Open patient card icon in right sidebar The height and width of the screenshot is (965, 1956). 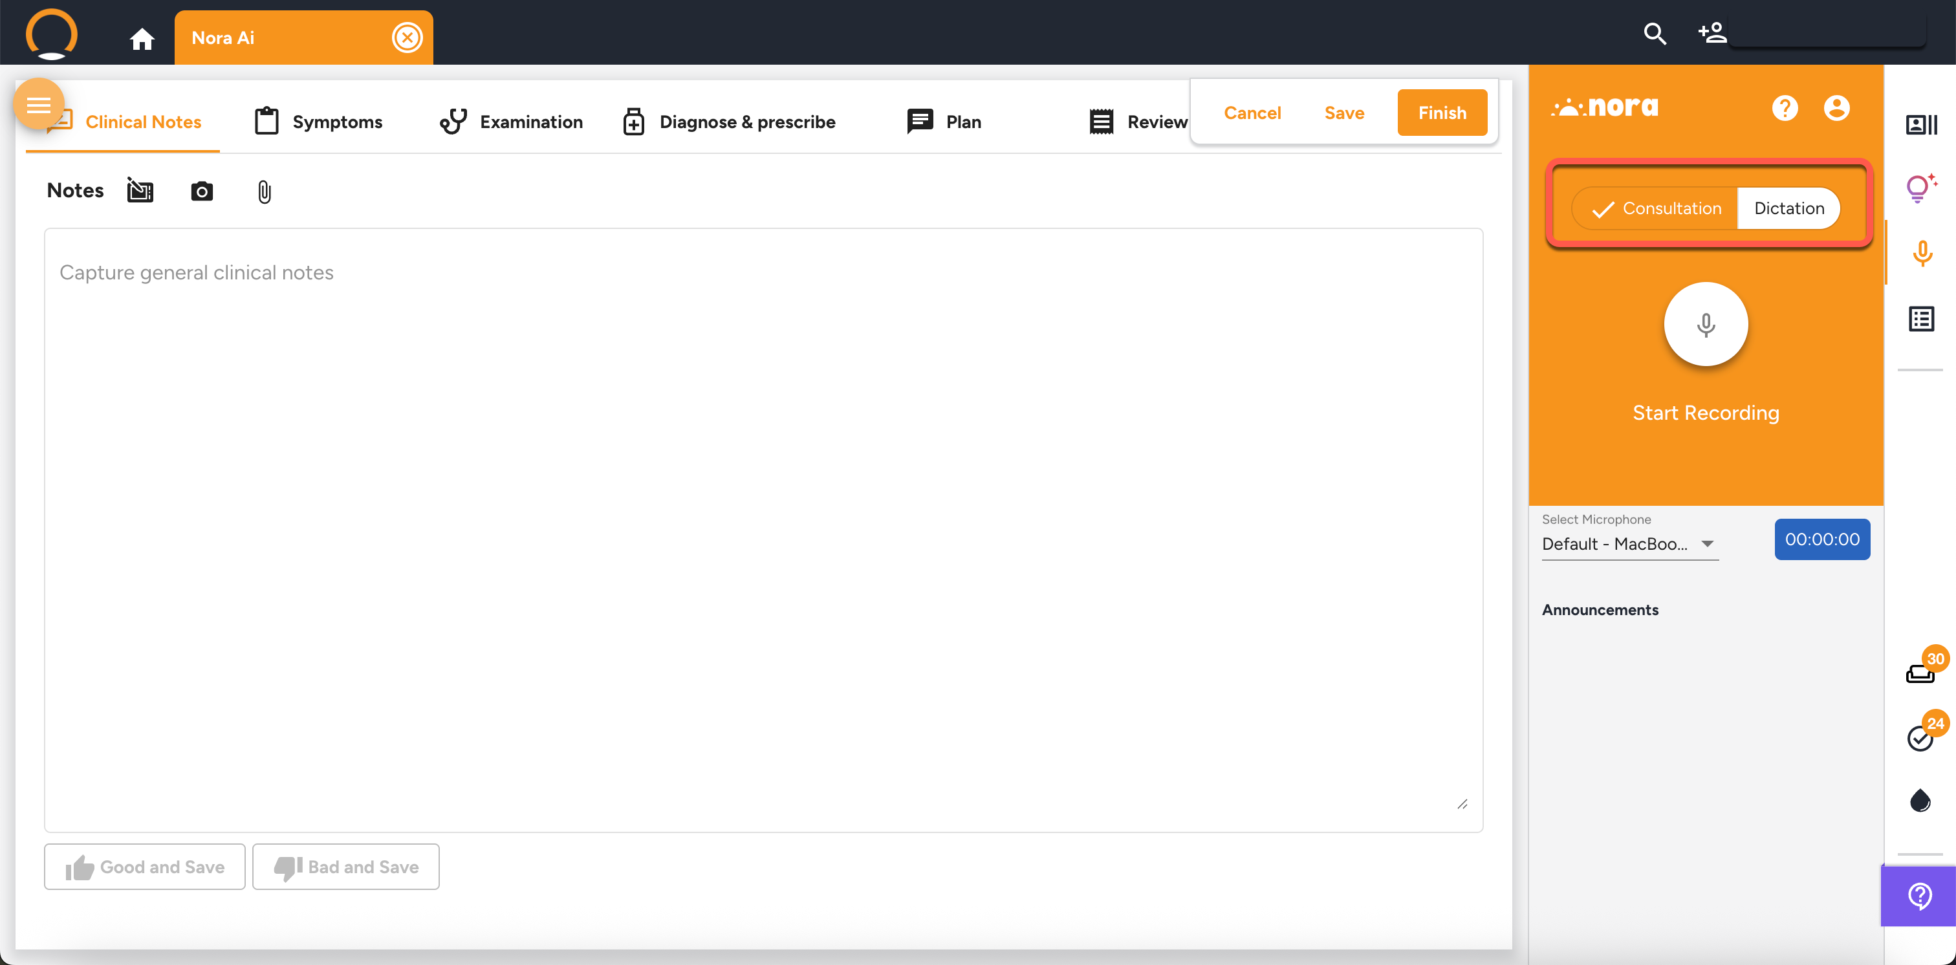1921,125
